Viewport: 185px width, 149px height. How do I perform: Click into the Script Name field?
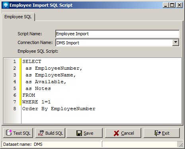point(117,34)
